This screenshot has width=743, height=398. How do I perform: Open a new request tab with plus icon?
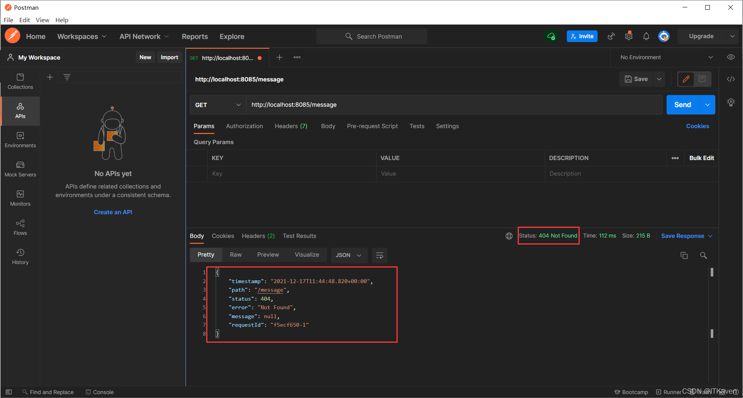280,57
